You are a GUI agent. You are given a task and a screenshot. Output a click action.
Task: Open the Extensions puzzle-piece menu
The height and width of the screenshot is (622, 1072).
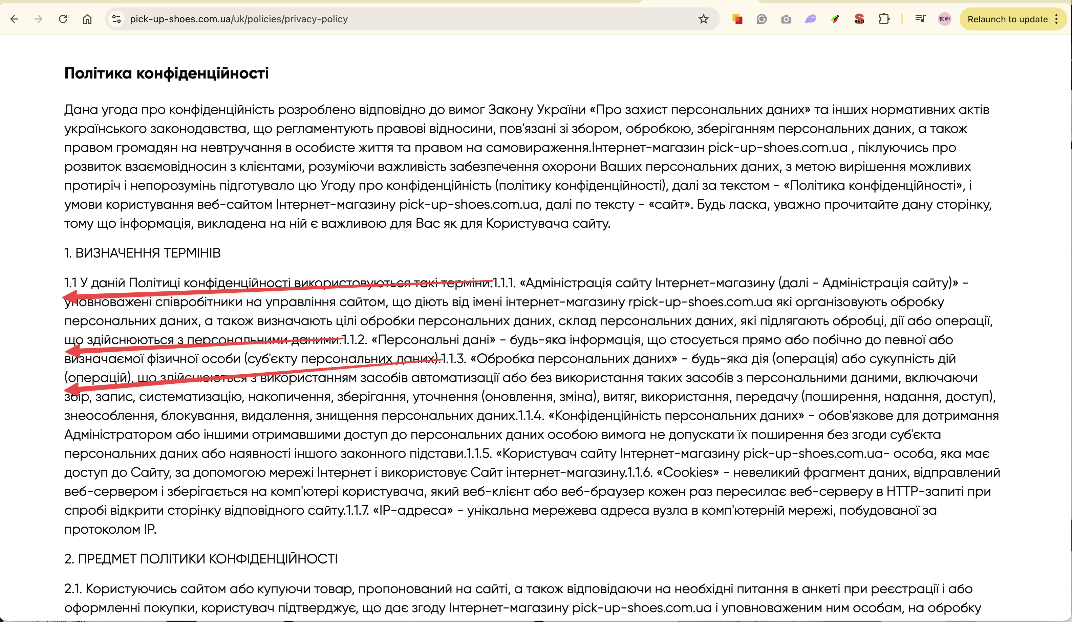click(x=883, y=19)
